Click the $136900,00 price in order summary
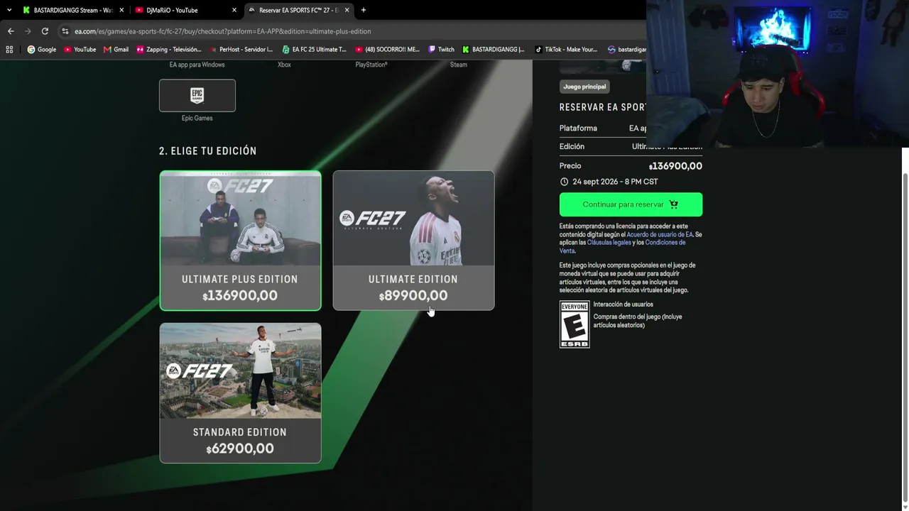This screenshot has width=909, height=511. pyautogui.click(x=675, y=166)
